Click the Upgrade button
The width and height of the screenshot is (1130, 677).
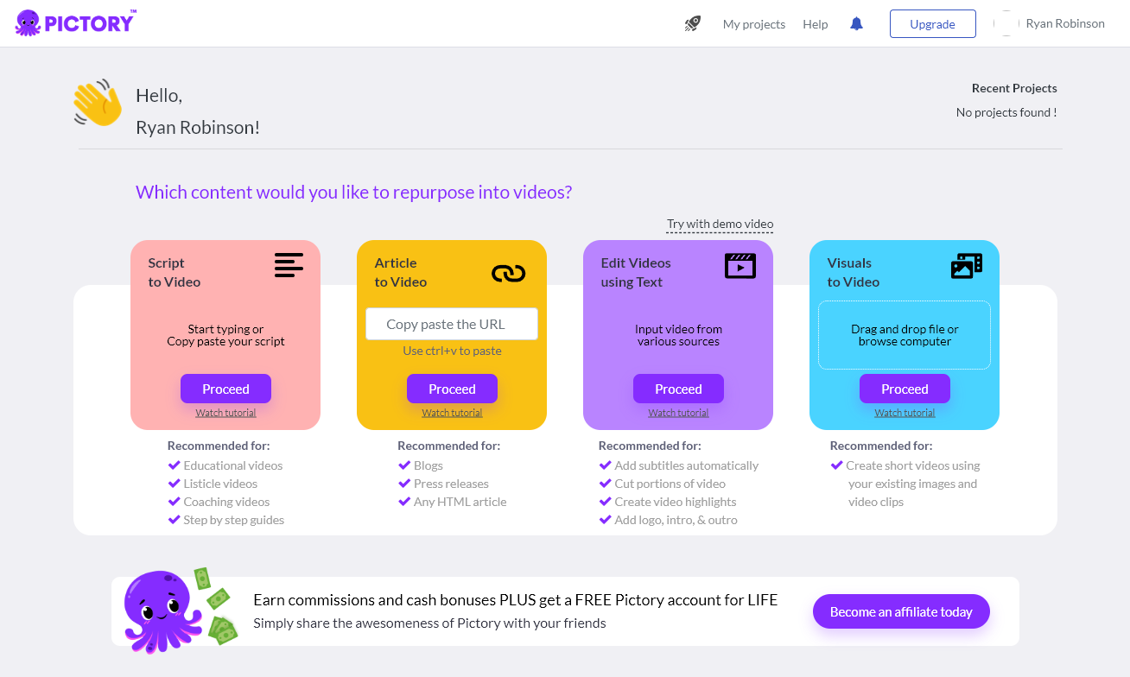[x=932, y=23]
